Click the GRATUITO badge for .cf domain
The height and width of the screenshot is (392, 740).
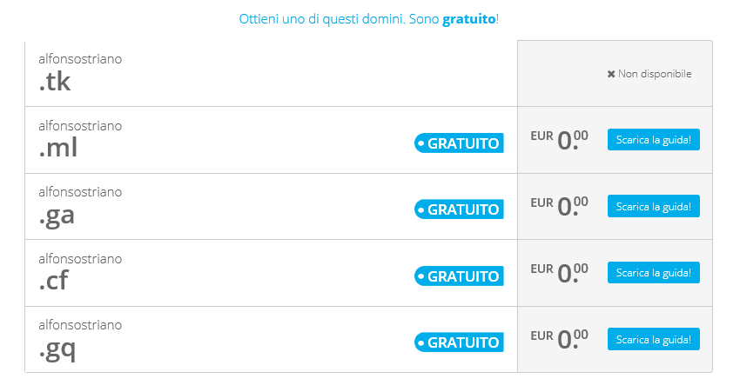point(459,276)
